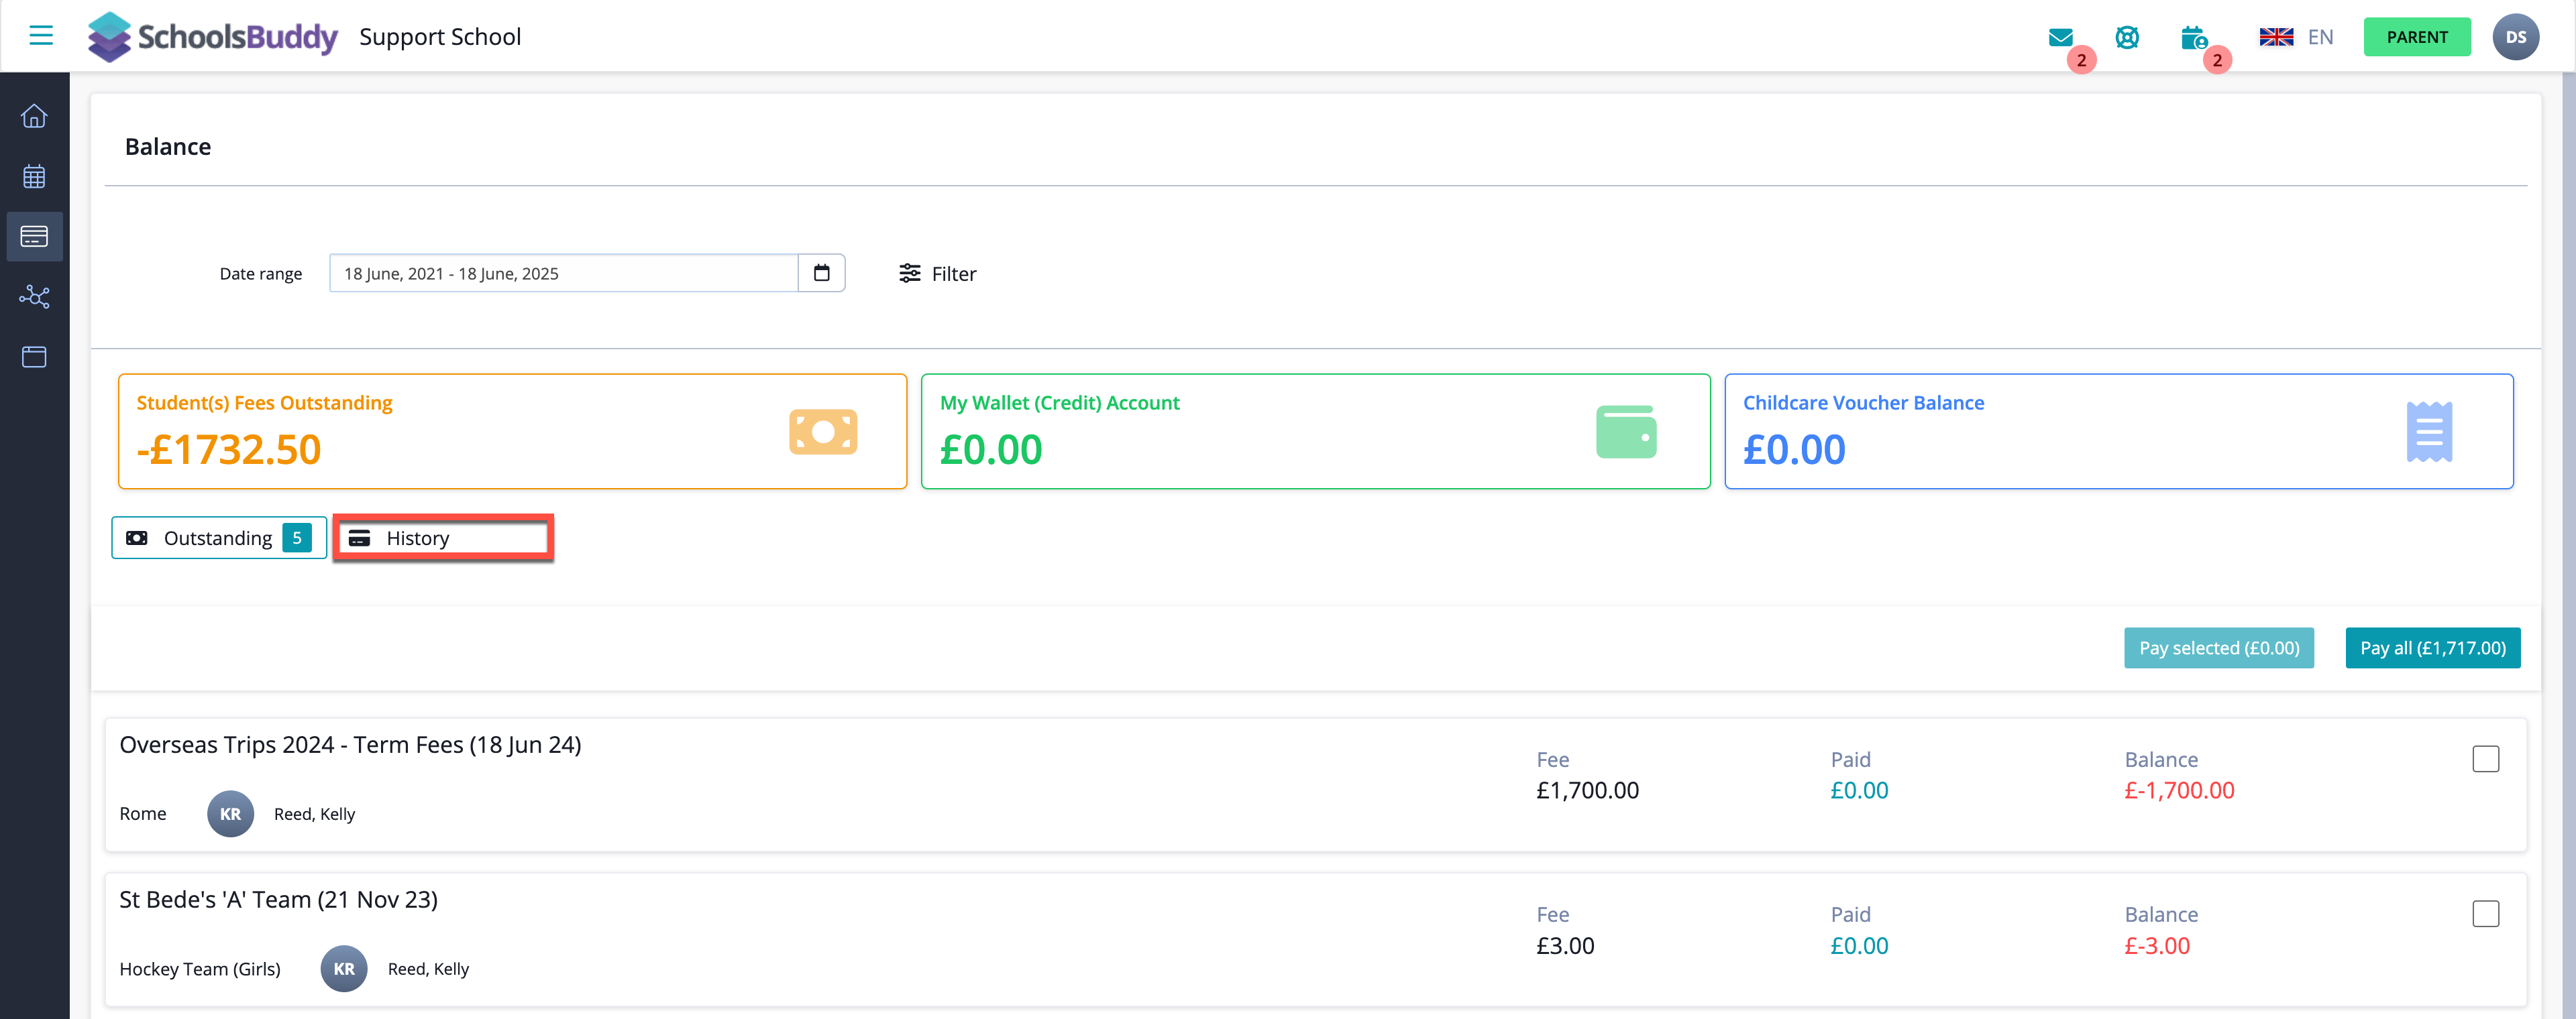The image size is (2576, 1019).
Task: Click the green wallet icon
Action: coord(1626,432)
